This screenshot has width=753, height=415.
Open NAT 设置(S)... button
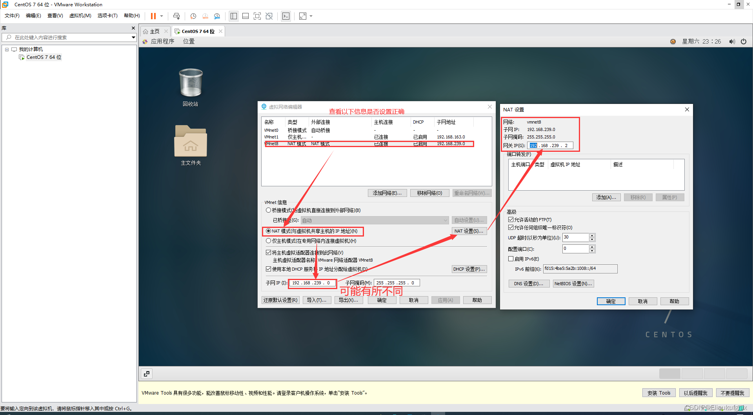point(469,231)
